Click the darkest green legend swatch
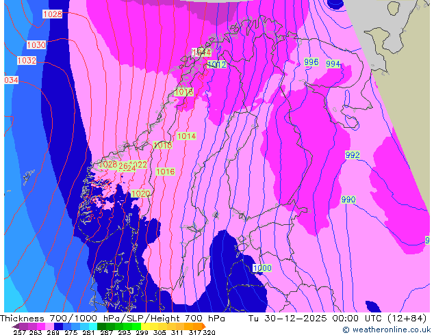 [x=101, y=326]
